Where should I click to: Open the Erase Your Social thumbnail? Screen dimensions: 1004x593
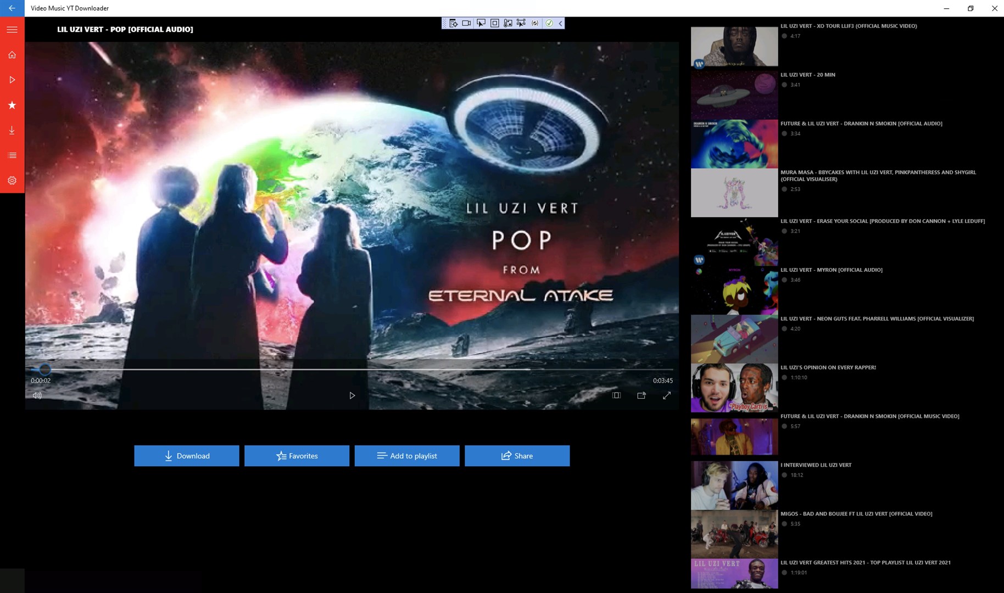[x=734, y=242]
